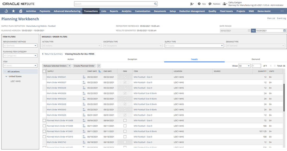The width and height of the screenshot is (287, 151).
Task: Check the select-all checkbox in supply header
Action: tap(44, 71)
